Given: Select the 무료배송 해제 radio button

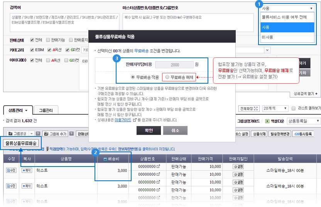Looking at the screenshot, I should pyautogui.click(x=167, y=77).
